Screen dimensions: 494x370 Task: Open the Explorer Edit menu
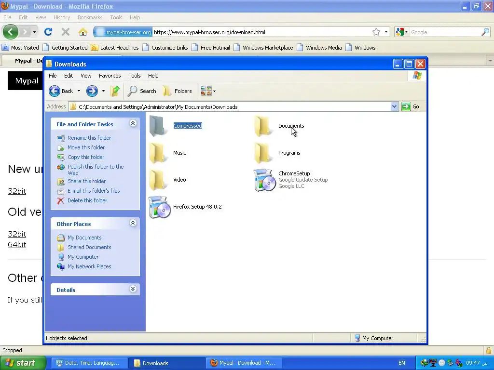(x=69, y=76)
